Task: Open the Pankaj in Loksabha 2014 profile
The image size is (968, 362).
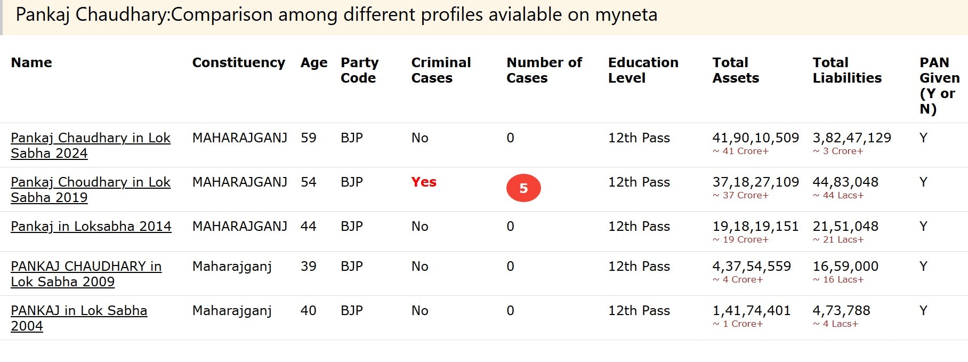Action: coord(91,226)
